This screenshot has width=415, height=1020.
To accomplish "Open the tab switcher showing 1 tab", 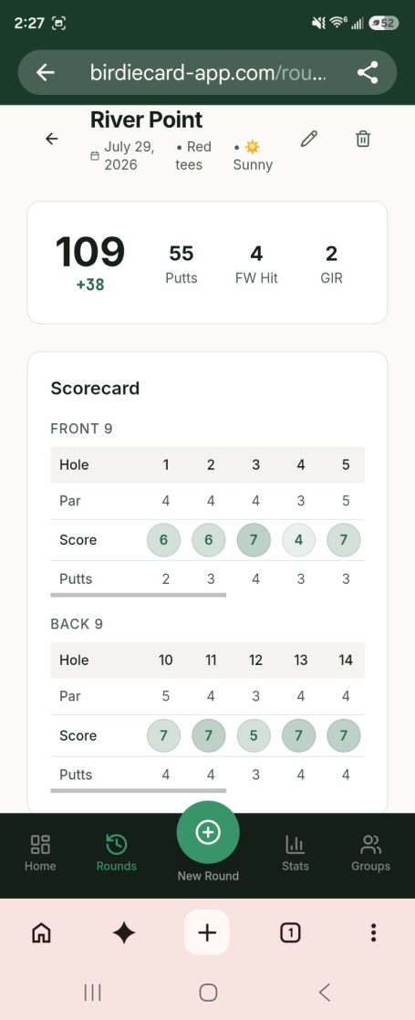I will tap(290, 932).
